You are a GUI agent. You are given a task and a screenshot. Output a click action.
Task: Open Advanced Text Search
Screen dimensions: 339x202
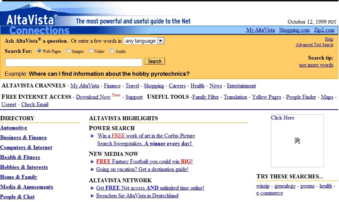[x=314, y=45]
